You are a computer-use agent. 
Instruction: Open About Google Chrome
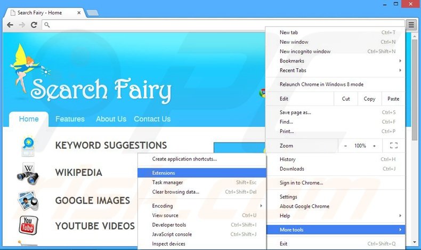335,206
